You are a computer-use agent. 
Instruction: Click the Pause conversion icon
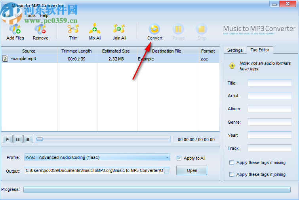coord(178,29)
